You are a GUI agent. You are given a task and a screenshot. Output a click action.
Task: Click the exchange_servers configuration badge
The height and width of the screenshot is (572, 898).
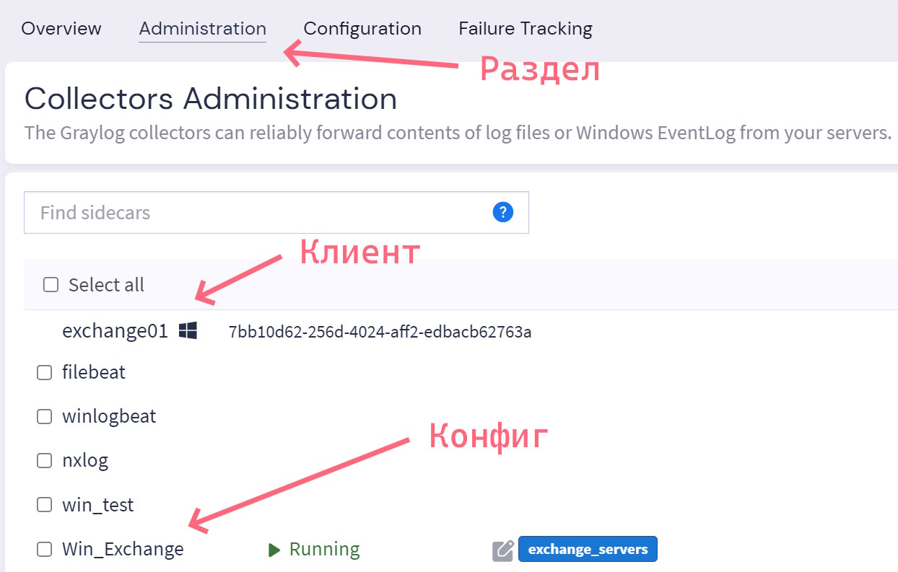tap(588, 549)
